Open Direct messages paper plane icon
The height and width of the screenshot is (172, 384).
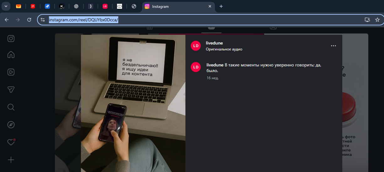(11, 90)
